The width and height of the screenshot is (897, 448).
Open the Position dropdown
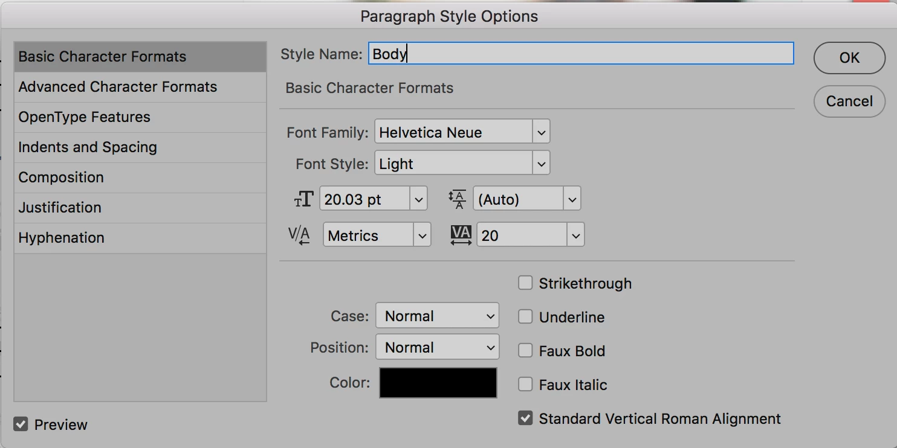tap(438, 347)
